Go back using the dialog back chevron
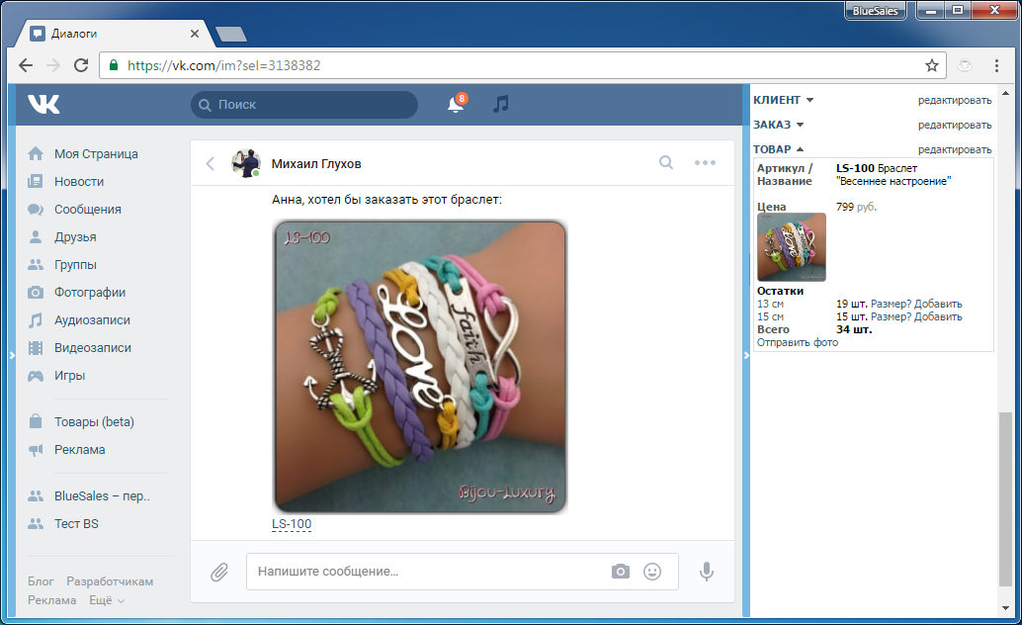The height and width of the screenshot is (625, 1022). 210,163
